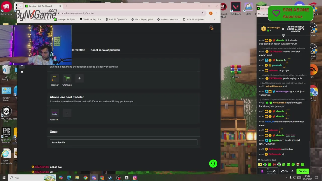Insert the yellow OX emote in chat
The height and width of the screenshot is (181, 322).
coord(260,164)
